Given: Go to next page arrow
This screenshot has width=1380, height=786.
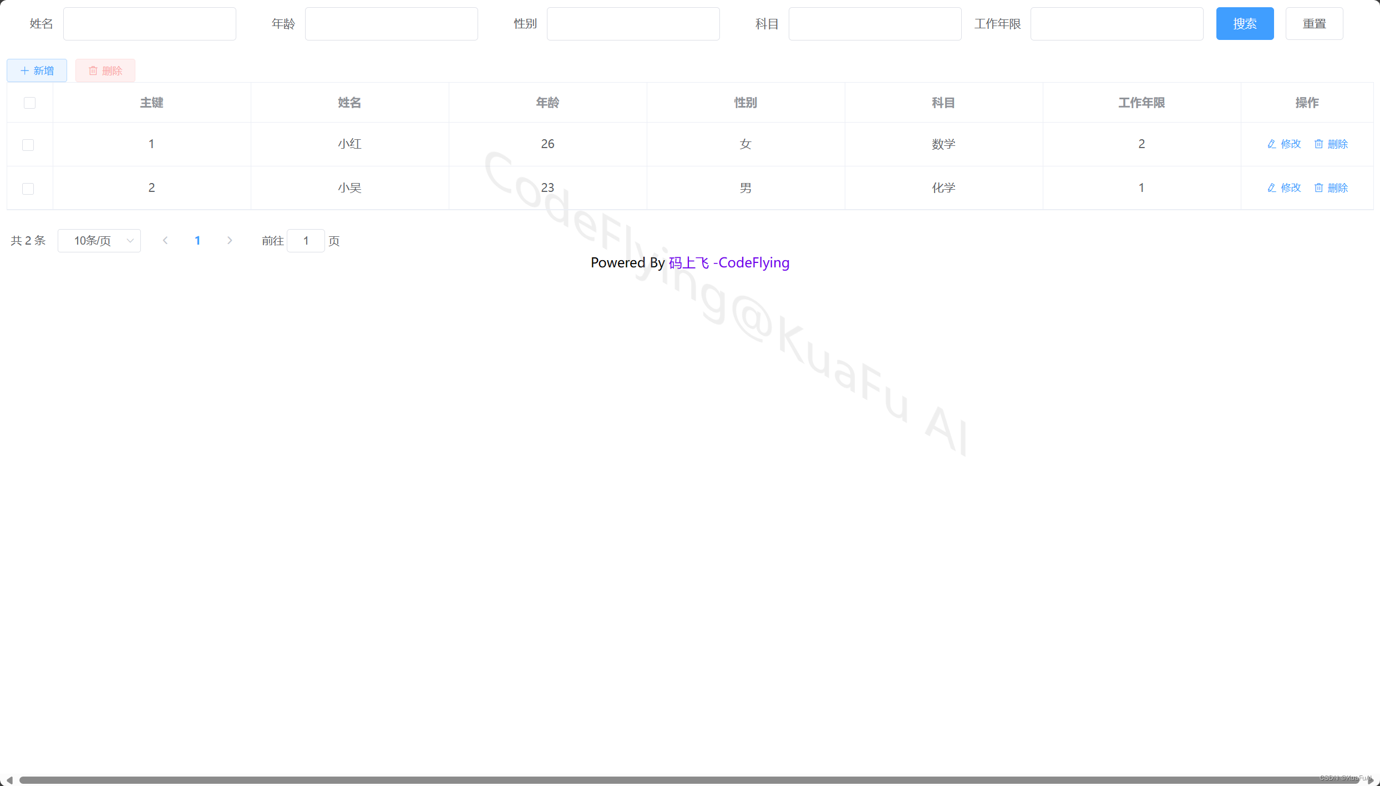Looking at the screenshot, I should (x=230, y=241).
